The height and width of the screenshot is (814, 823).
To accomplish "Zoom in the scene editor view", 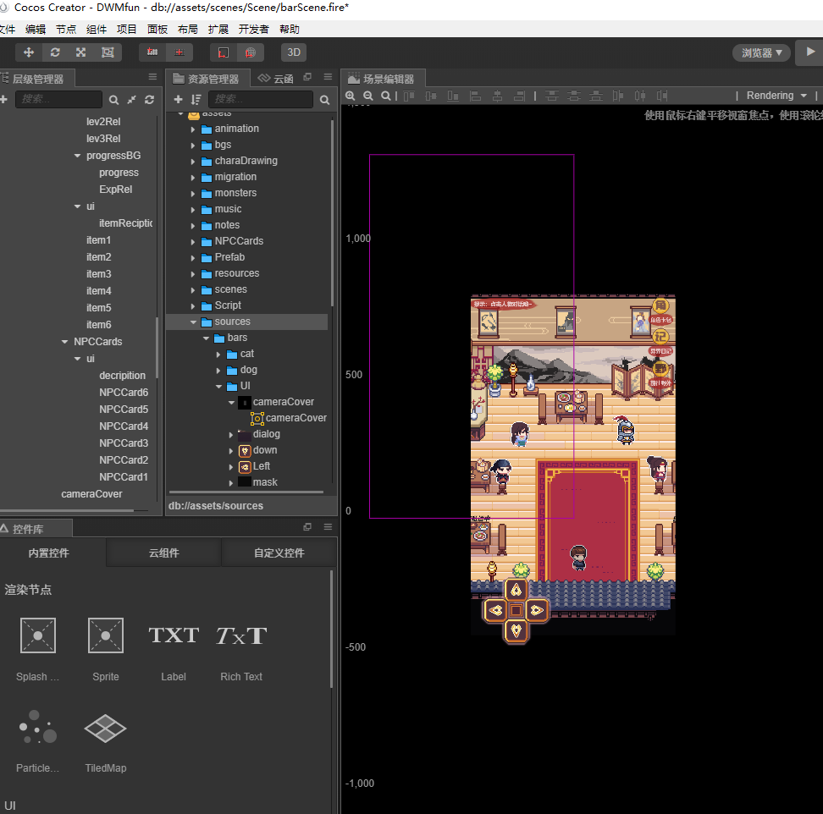I will (x=351, y=96).
